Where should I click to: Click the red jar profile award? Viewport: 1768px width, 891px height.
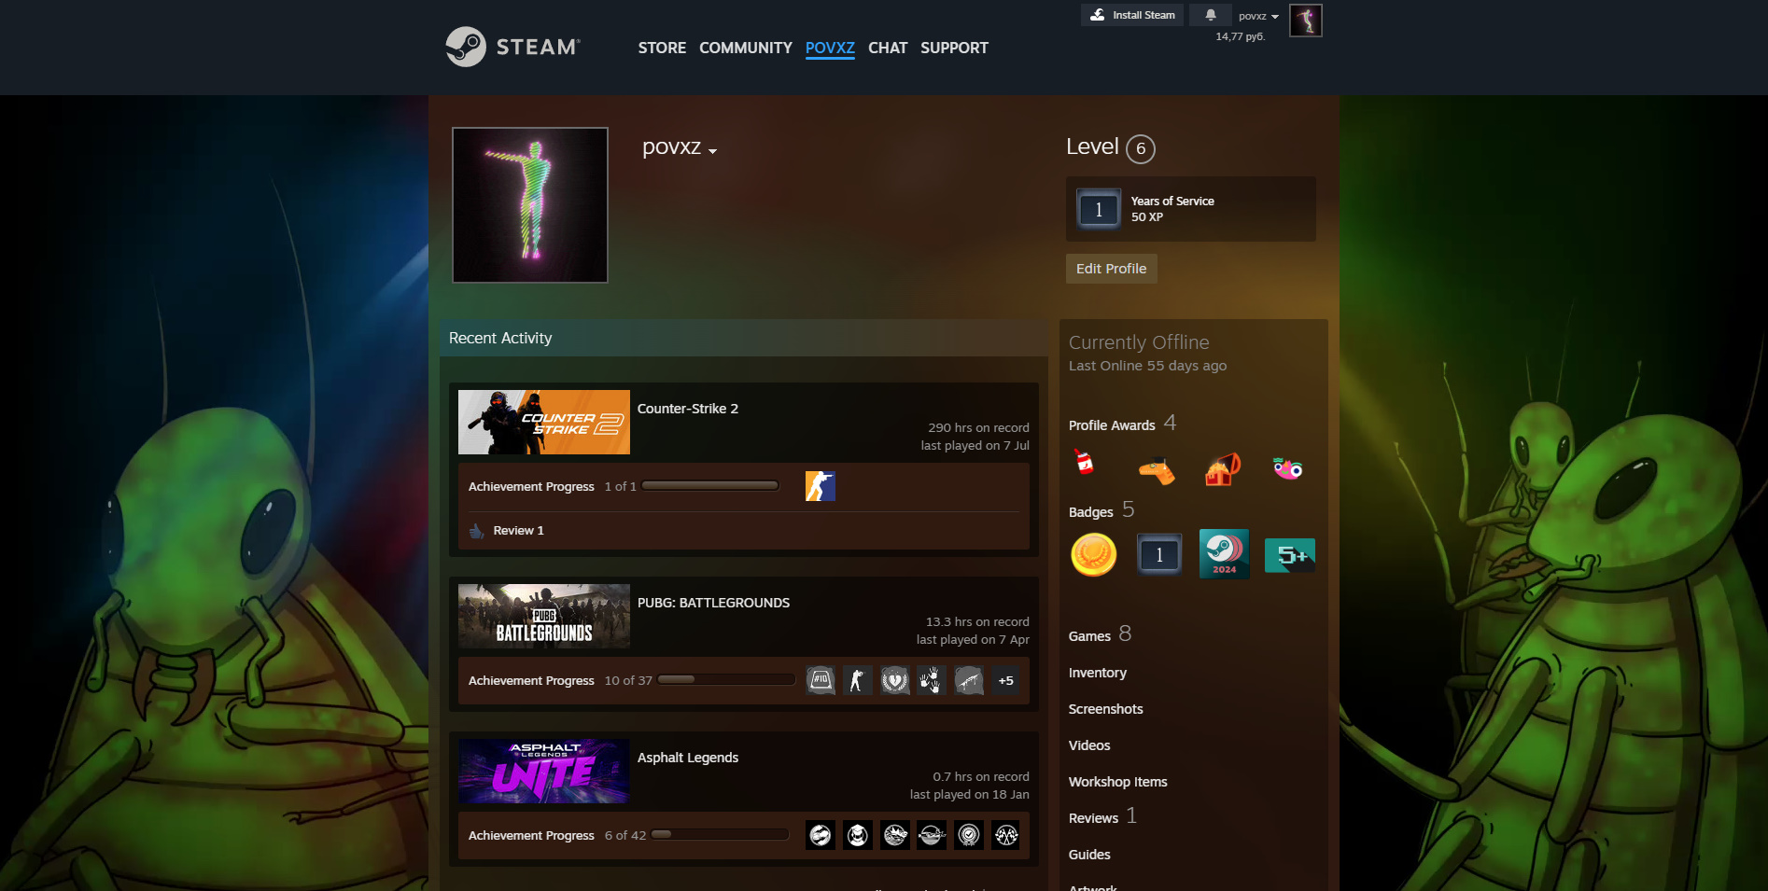pos(1085,464)
